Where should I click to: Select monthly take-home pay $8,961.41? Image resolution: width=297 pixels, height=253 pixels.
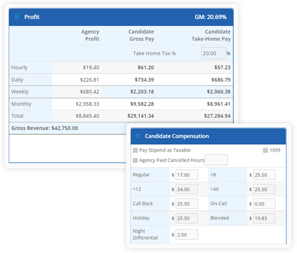click(219, 104)
